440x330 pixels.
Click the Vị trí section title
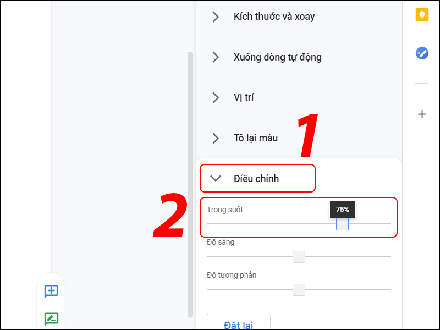pos(244,97)
